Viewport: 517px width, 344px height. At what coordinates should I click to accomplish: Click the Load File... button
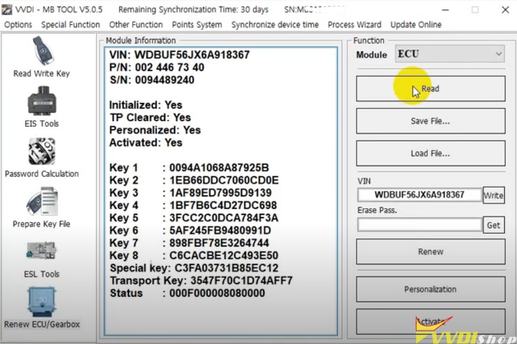[431, 154]
